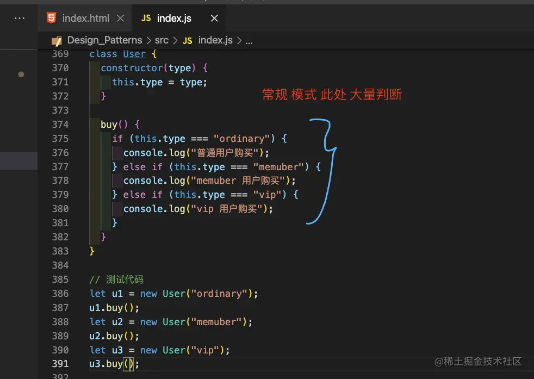Click u3.buy() call on line 391
The image size is (534, 379).
pos(114,364)
